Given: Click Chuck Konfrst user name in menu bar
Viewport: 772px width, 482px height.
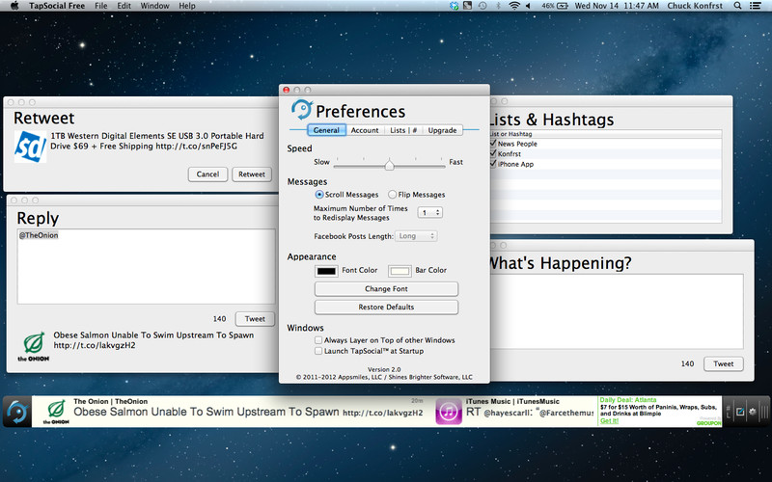Looking at the screenshot, I should tap(695, 6).
